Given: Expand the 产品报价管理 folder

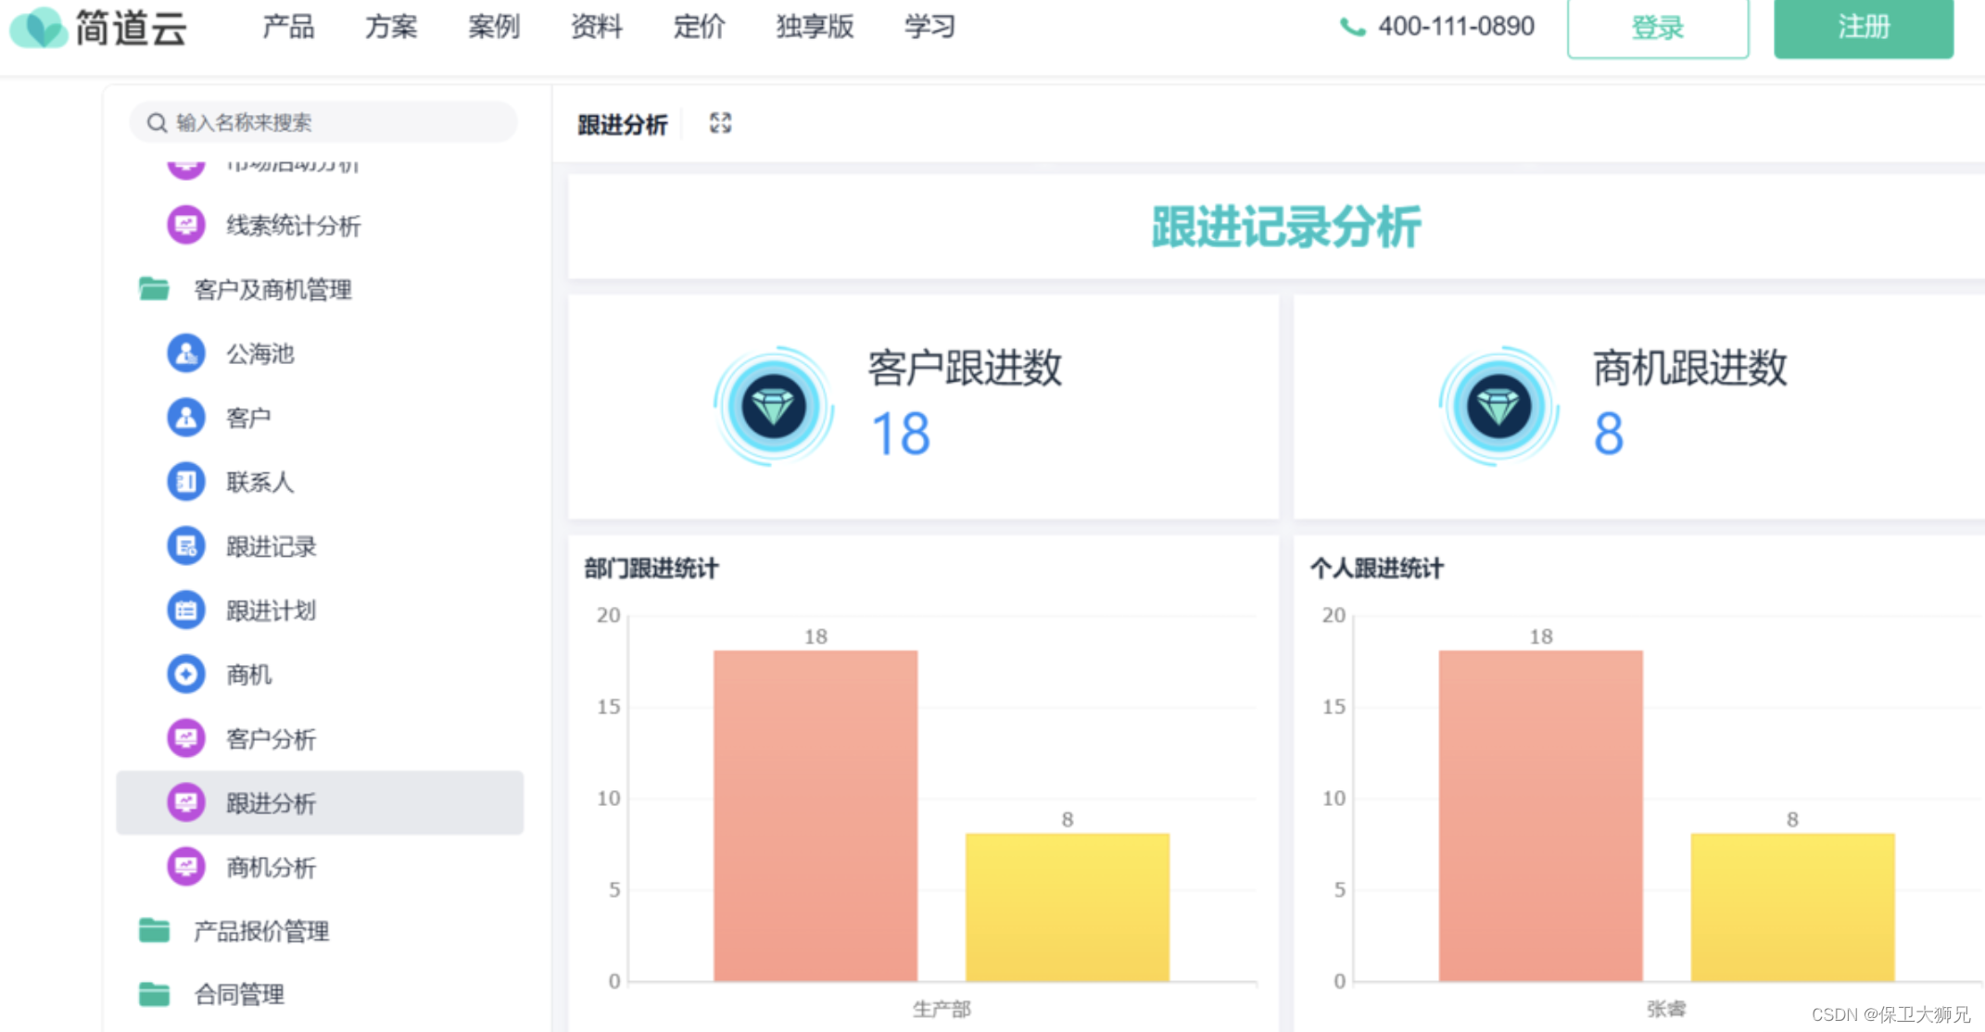Looking at the screenshot, I should (261, 931).
